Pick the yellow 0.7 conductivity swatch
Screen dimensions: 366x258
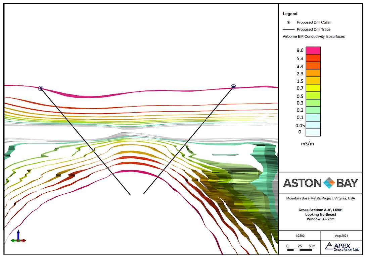313,88
